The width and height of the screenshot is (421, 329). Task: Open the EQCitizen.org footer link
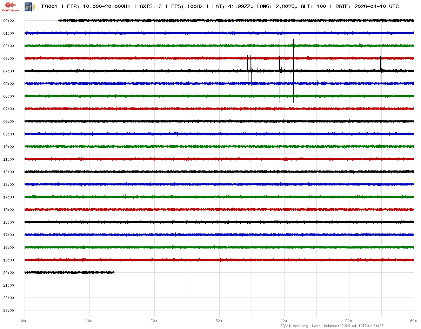pyautogui.click(x=295, y=326)
